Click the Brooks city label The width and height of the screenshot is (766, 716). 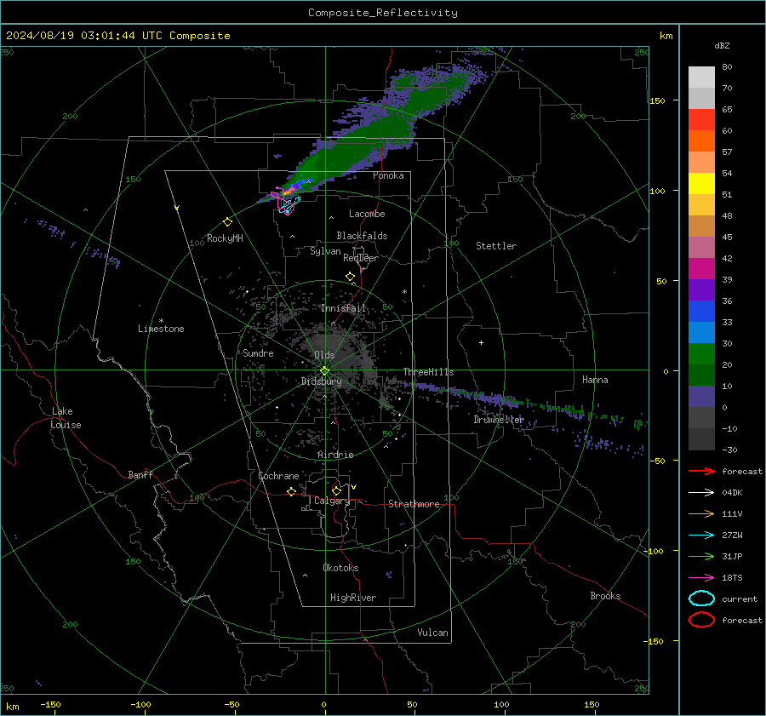pos(605,596)
